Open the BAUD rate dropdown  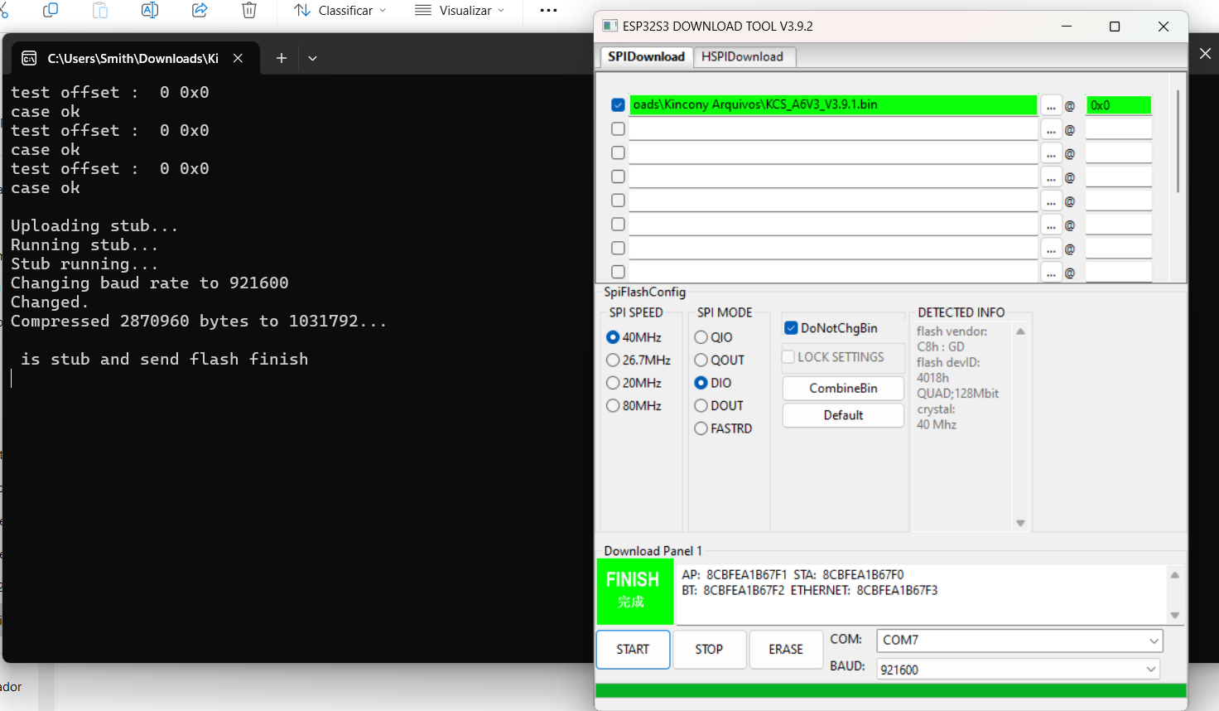[x=1150, y=669]
